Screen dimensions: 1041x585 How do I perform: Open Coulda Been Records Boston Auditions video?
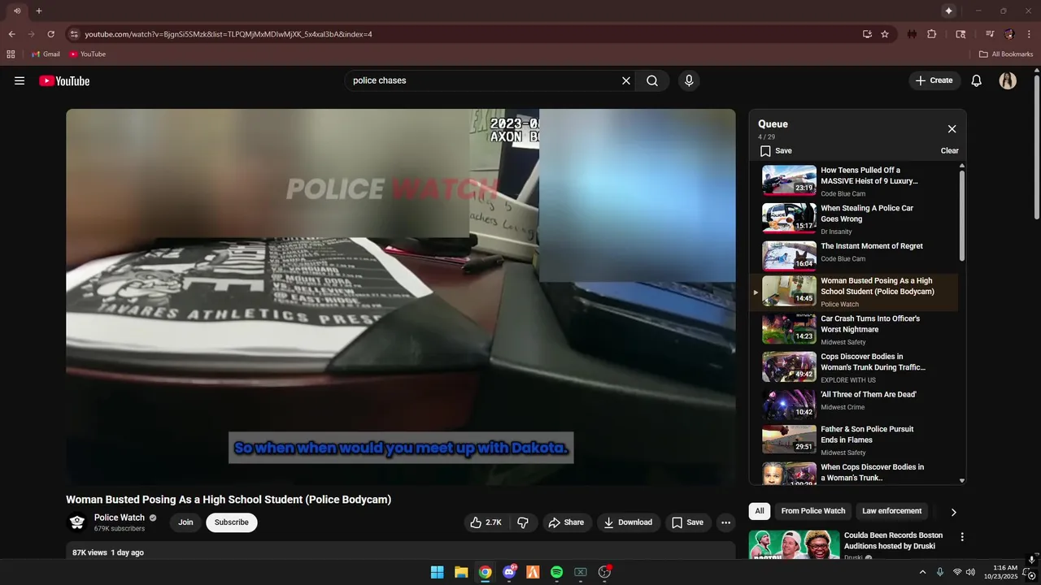[x=893, y=540]
